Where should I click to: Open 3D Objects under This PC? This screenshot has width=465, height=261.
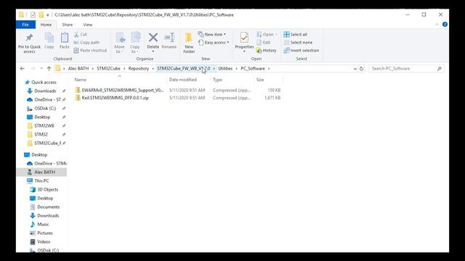[47, 190]
